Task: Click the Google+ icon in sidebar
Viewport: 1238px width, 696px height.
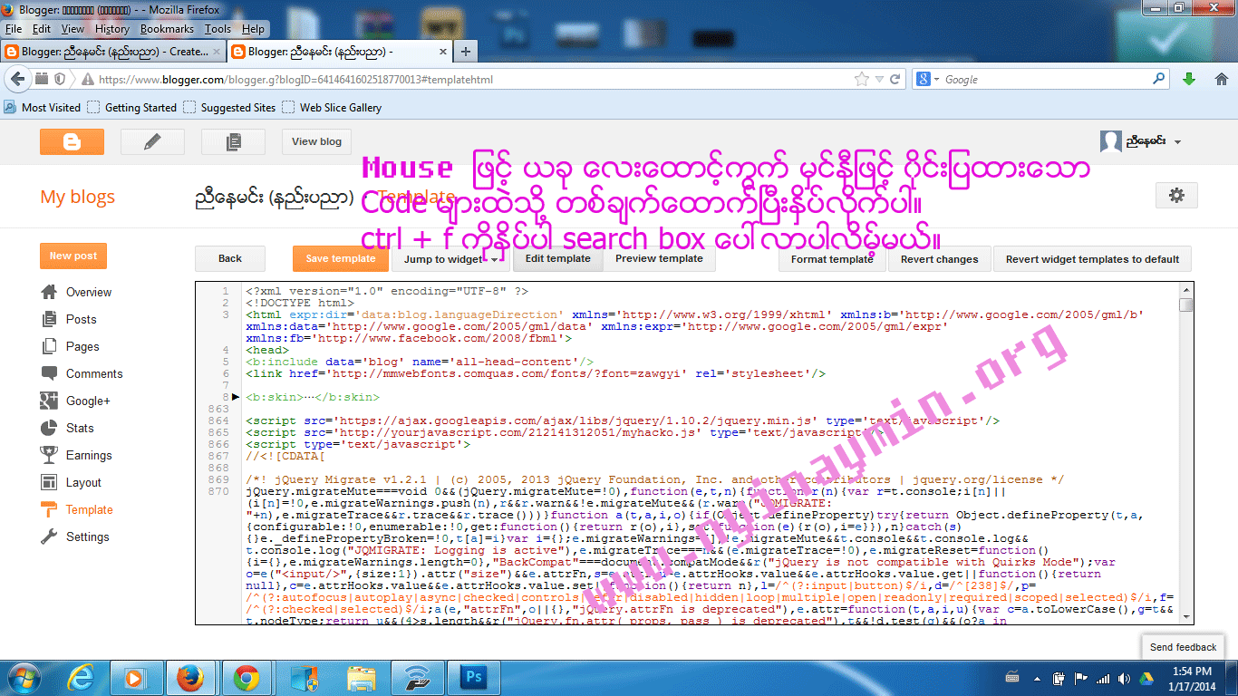Action: [x=49, y=401]
